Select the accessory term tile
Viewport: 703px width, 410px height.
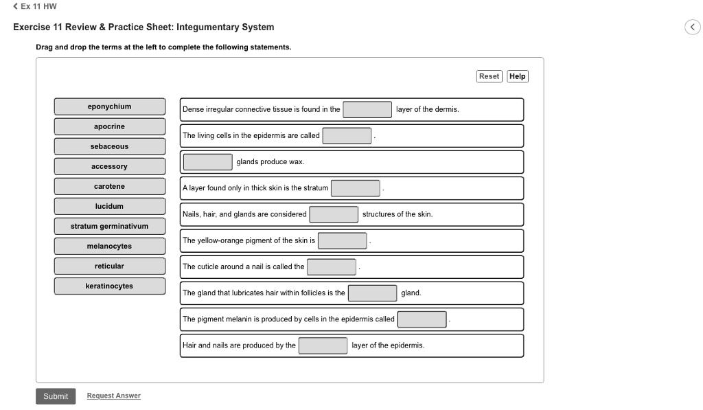click(x=109, y=166)
